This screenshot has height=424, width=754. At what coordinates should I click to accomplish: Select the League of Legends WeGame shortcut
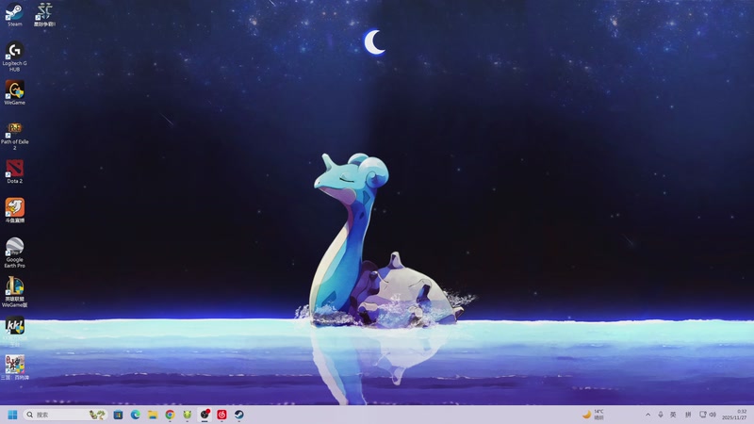point(14,292)
